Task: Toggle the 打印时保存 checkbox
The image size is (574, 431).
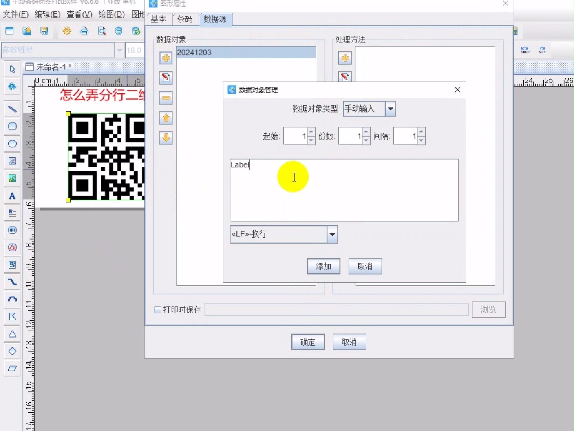Action: pos(158,310)
